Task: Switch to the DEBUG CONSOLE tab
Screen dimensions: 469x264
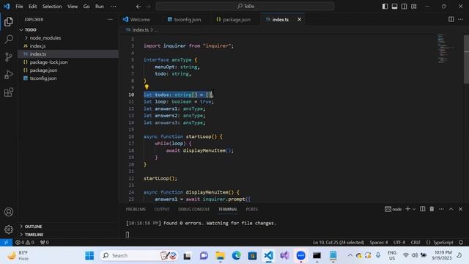Action: [193, 209]
